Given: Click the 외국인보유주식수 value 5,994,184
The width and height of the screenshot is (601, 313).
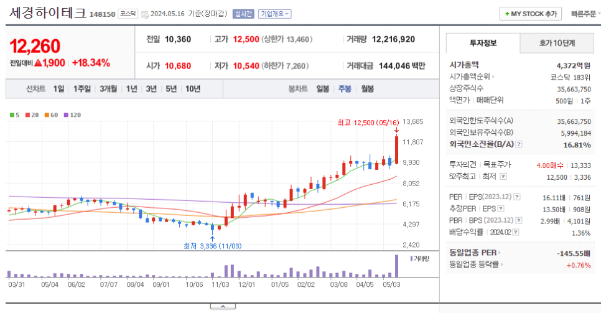Looking at the screenshot, I should click(575, 133).
